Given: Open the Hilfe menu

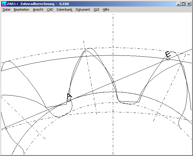Looking at the screenshot, I should click(106, 9).
